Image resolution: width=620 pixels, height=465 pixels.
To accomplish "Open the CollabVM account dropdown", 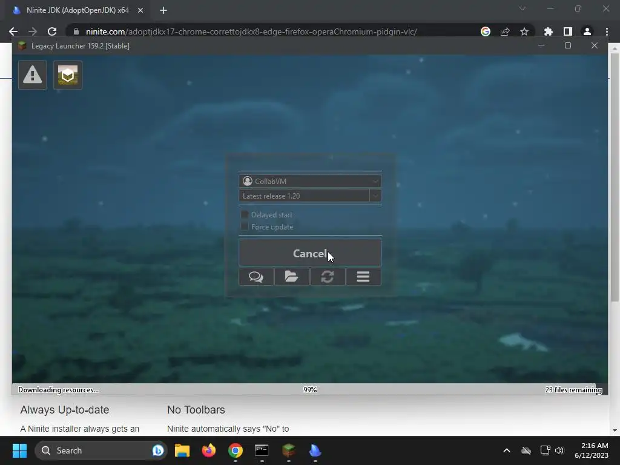I will (x=310, y=181).
